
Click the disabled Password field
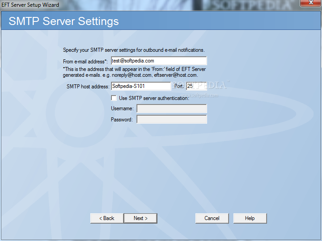coord(172,119)
